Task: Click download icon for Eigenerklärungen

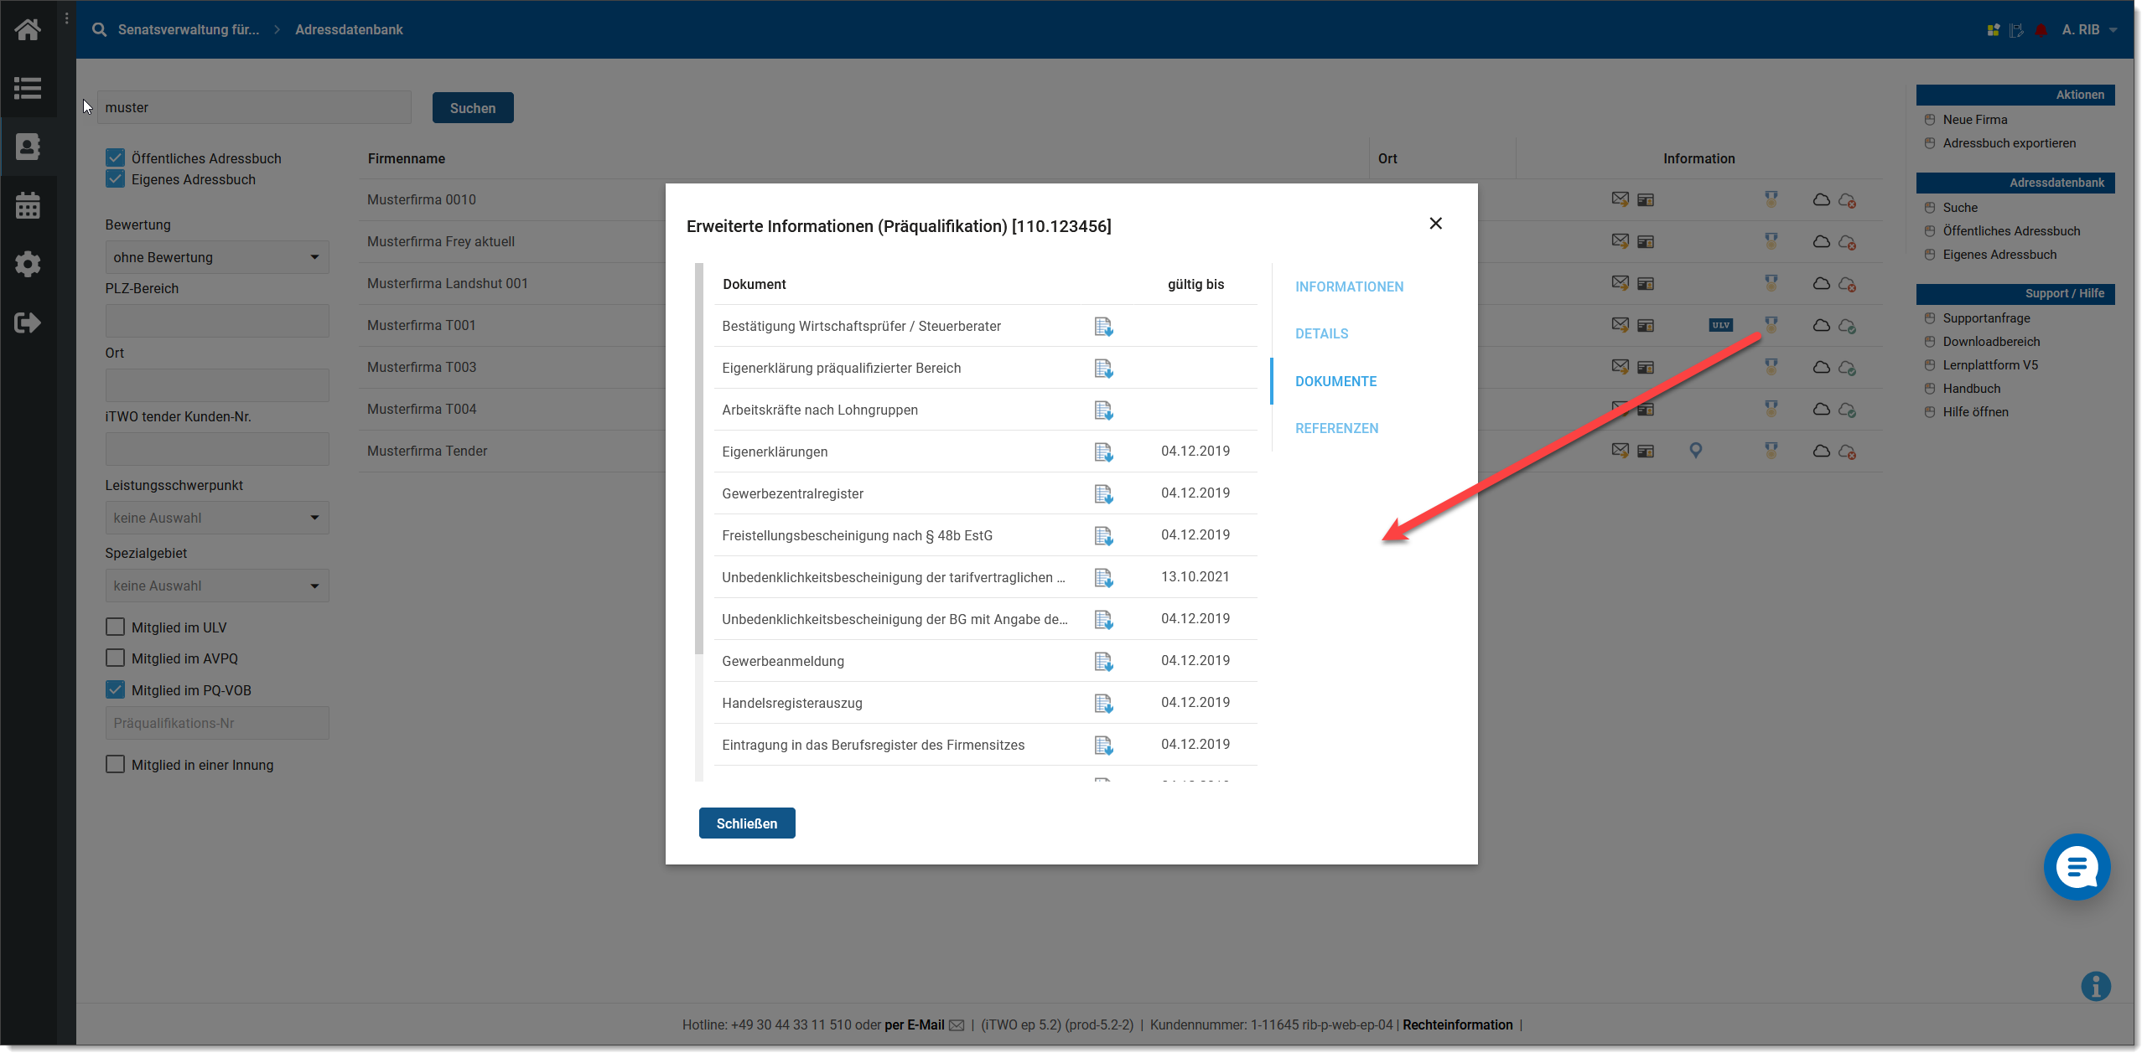Action: [x=1103, y=452]
